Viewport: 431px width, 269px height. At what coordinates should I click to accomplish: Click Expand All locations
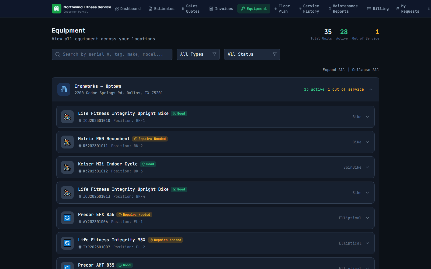pyautogui.click(x=334, y=70)
